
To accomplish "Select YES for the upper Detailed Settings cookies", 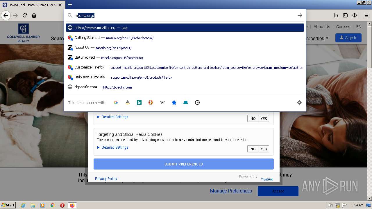I will click(x=264, y=118).
